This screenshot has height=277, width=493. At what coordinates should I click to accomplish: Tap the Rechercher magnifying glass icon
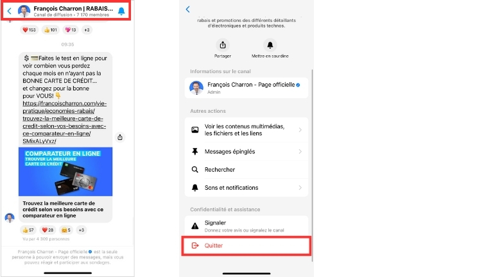point(195,169)
